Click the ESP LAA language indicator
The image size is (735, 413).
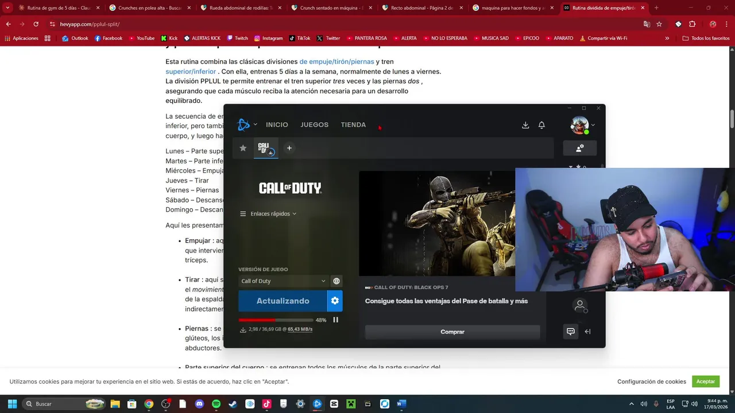coord(671,404)
